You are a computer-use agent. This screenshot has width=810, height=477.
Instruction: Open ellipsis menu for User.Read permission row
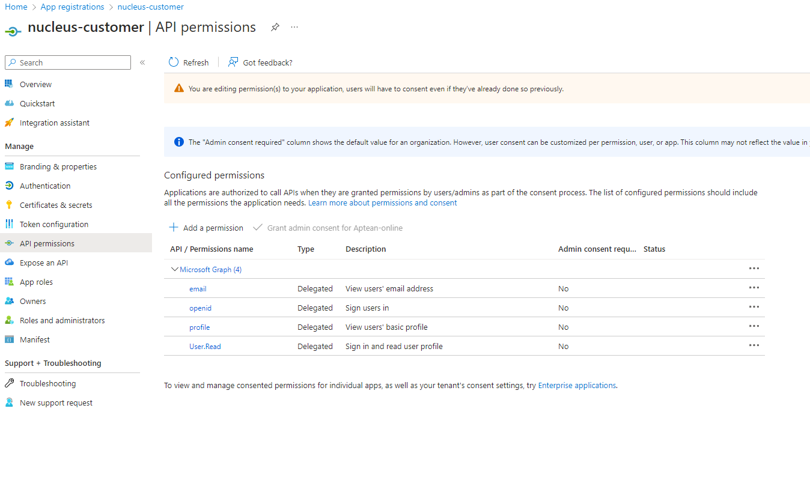pos(754,345)
